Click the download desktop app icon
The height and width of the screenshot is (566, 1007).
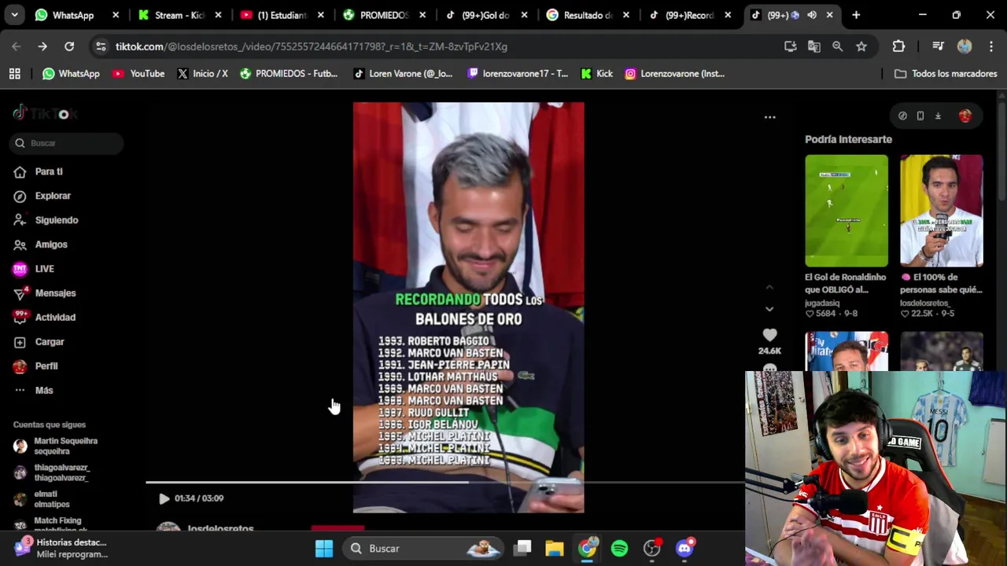click(x=938, y=116)
